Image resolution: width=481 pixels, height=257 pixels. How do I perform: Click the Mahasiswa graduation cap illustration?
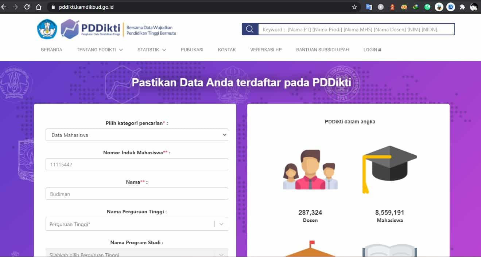pyautogui.click(x=389, y=169)
